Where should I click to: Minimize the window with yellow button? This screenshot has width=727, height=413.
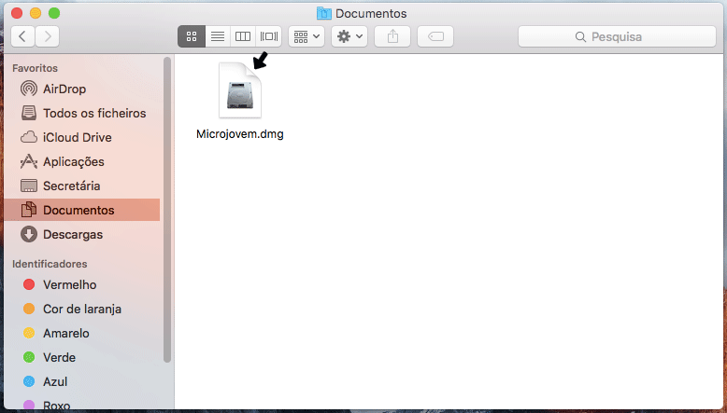(36, 13)
